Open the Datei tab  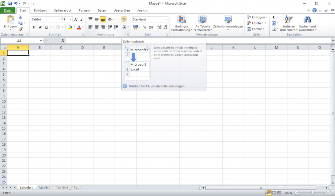point(8,10)
